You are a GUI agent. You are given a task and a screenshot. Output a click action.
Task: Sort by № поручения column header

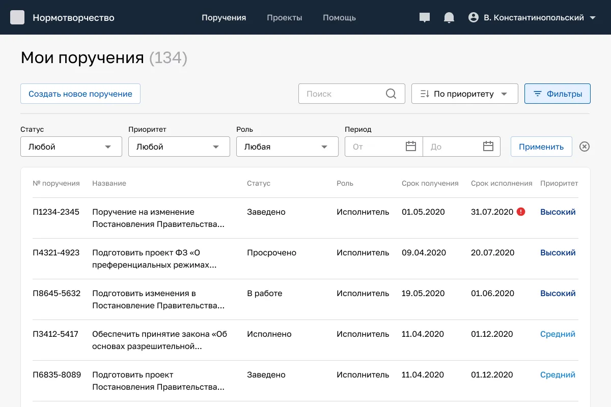coord(56,183)
